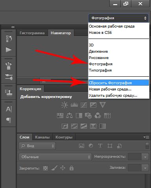Screen dimensions: 151x188
Task: Open the Фотография workspace switcher dropdown
Action: point(118,18)
